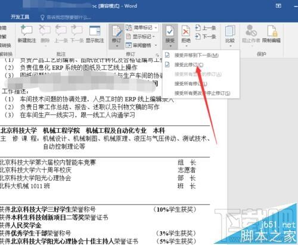
Task: Click the 接受 (Accept) checkmark icon
Action: coord(170,32)
